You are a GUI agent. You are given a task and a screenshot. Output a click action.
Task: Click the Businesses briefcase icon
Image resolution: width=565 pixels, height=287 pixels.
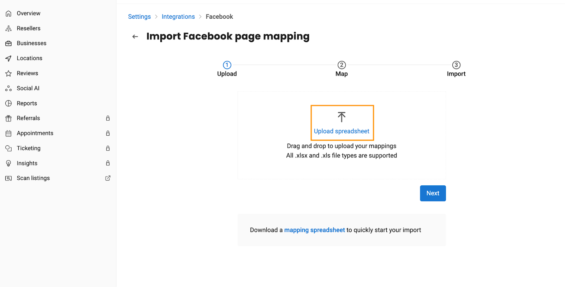8,43
